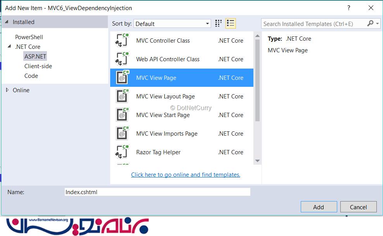Select PowerShell in the templates tree

tap(29, 37)
